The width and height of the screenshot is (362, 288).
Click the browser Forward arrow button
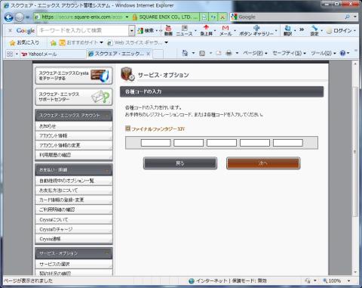pyautogui.click(x=20, y=17)
